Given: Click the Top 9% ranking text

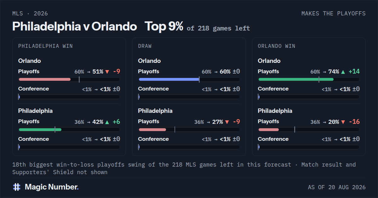Looking at the screenshot, I should tap(164, 27).
